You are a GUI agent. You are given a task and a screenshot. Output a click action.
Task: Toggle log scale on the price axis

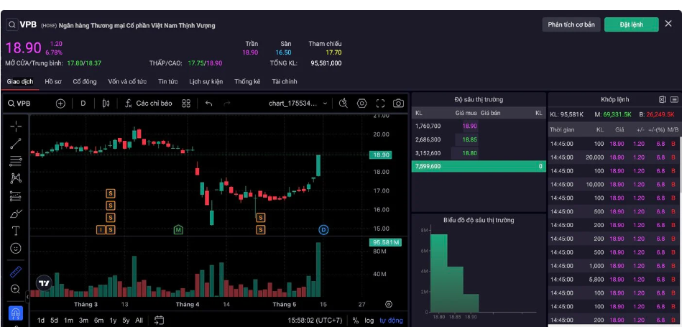369,321
